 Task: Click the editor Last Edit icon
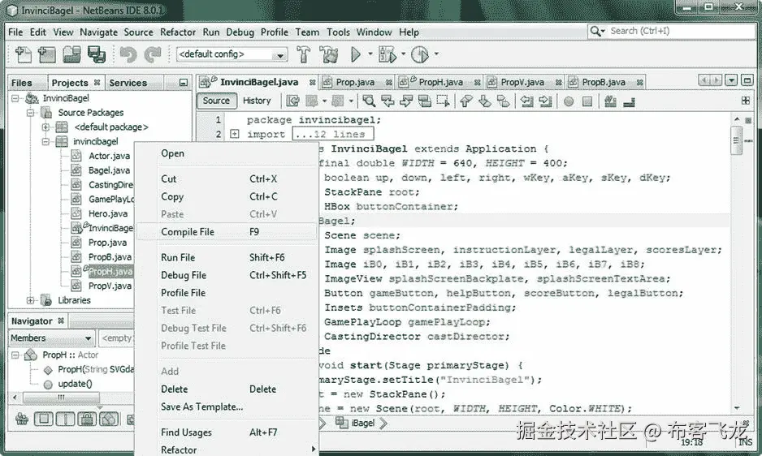tap(293, 101)
